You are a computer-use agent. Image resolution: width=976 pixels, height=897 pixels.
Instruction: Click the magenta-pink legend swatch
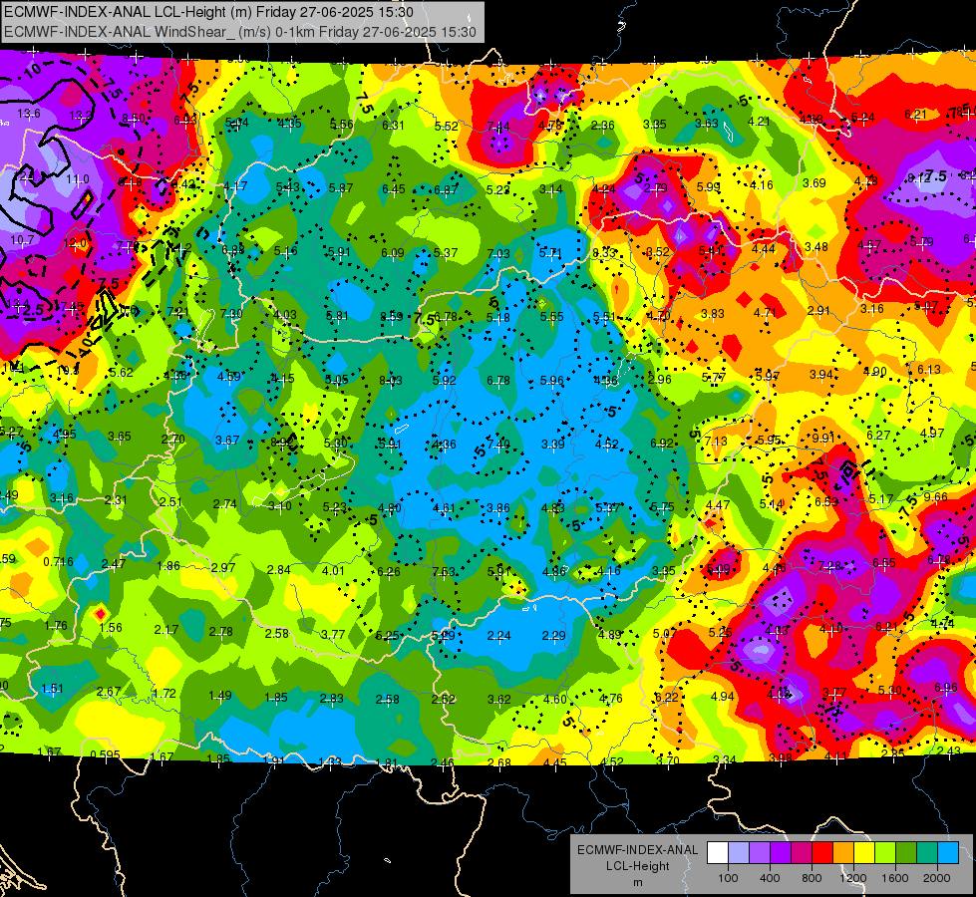(x=802, y=853)
